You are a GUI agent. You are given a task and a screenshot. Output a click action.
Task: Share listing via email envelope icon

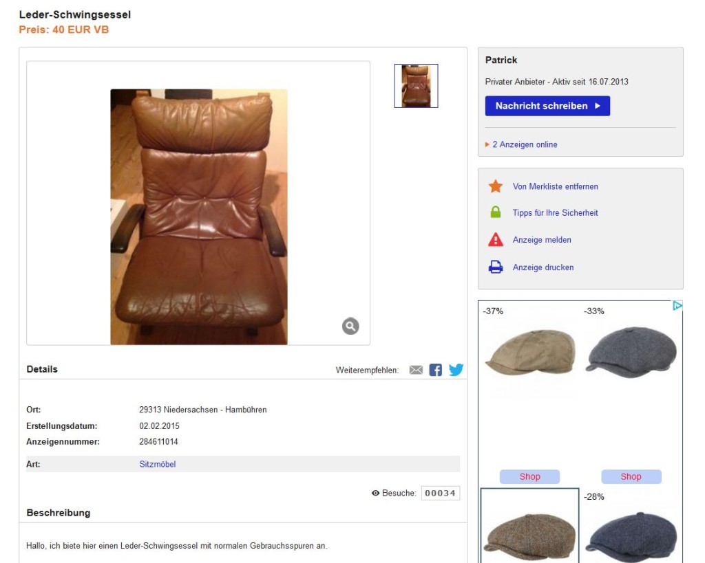(x=416, y=370)
